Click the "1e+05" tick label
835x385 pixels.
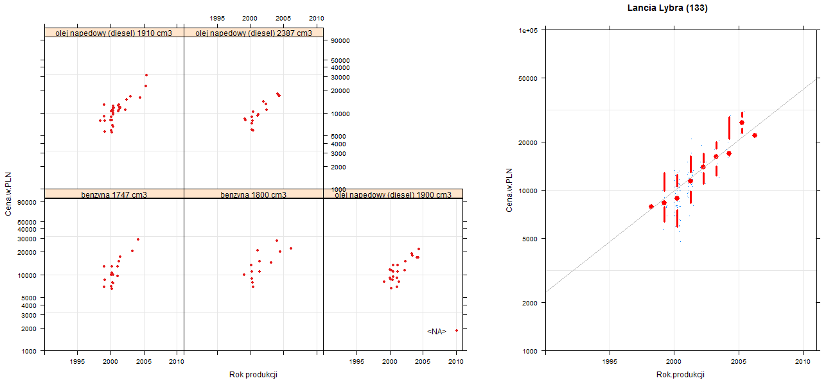(x=528, y=30)
